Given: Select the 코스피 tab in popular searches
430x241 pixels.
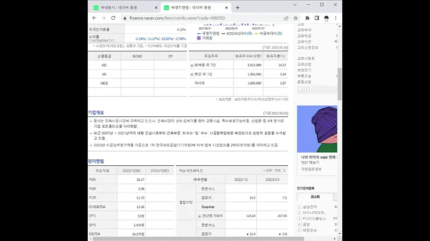Looking at the screenshot, I should (x=315, y=197).
